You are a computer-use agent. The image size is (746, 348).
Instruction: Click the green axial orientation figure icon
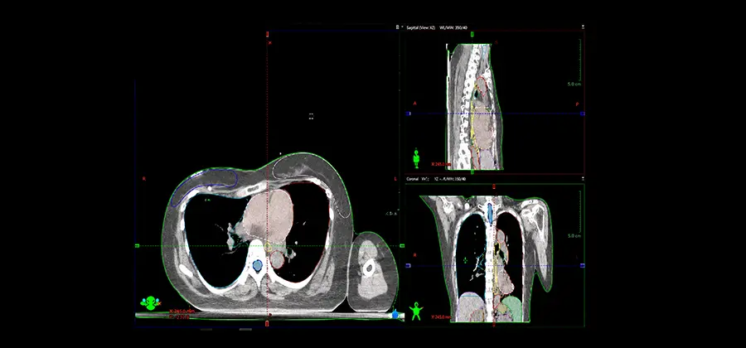pyautogui.click(x=150, y=302)
